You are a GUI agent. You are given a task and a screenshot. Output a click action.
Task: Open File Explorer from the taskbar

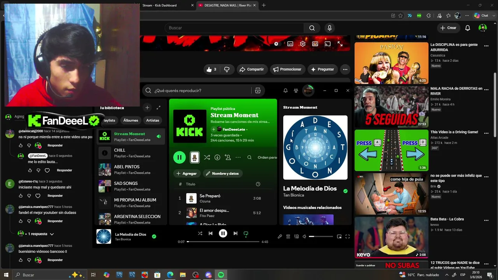[183, 275]
